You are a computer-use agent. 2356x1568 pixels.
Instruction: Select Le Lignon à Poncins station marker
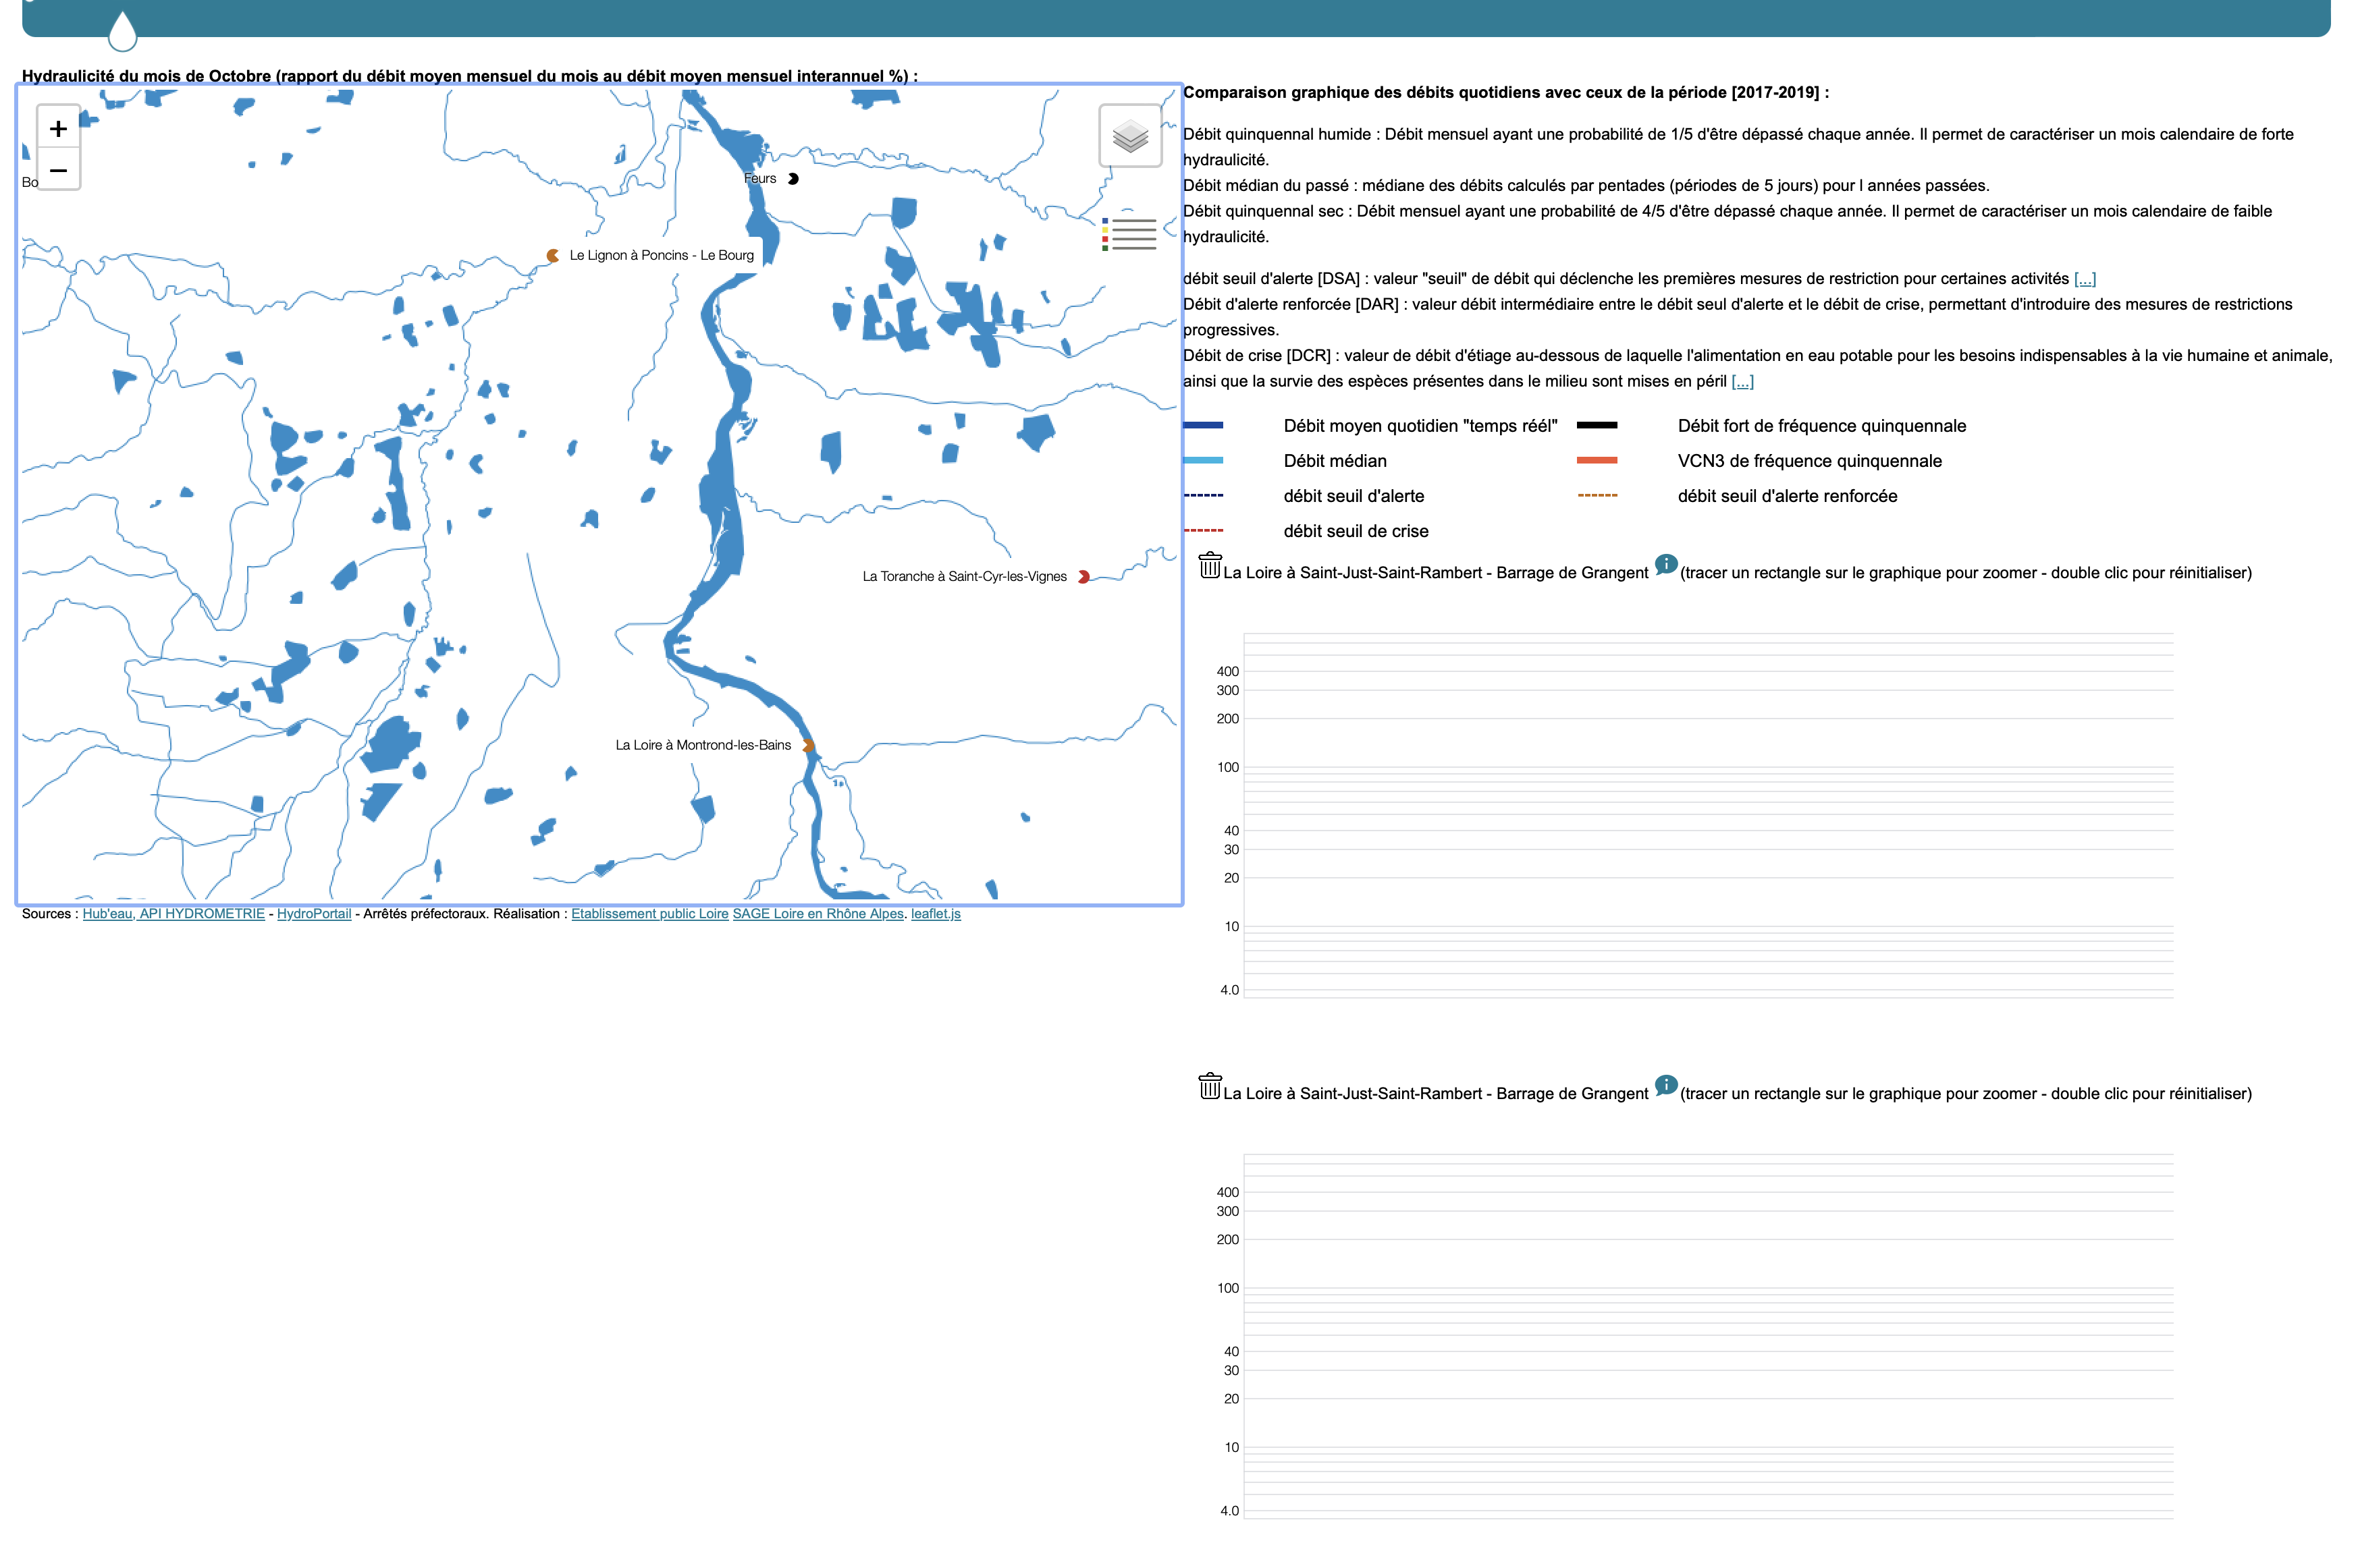pyautogui.click(x=552, y=256)
